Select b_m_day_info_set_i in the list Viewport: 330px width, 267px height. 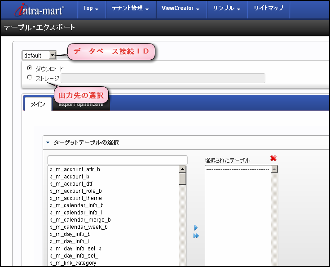[x=114, y=256]
